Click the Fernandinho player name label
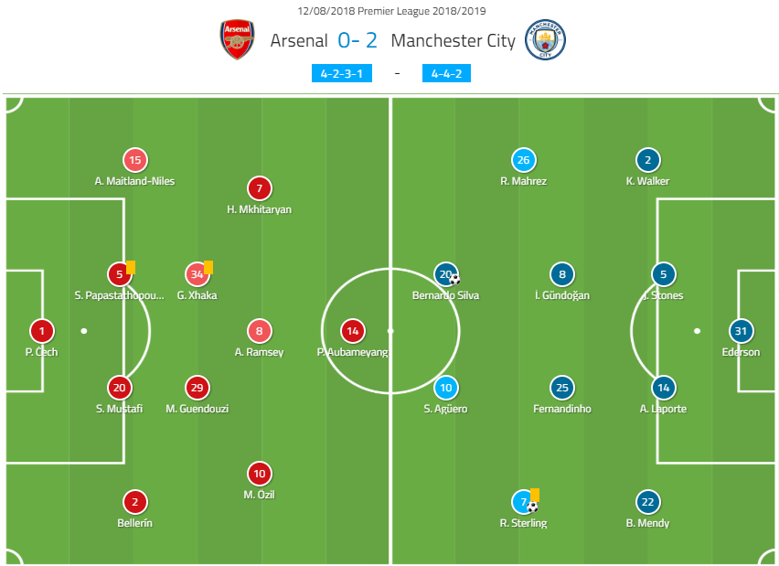Screen dimensions: 779x566 (x=562, y=409)
